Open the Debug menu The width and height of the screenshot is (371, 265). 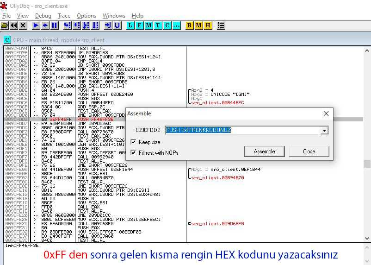coord(43,16)
